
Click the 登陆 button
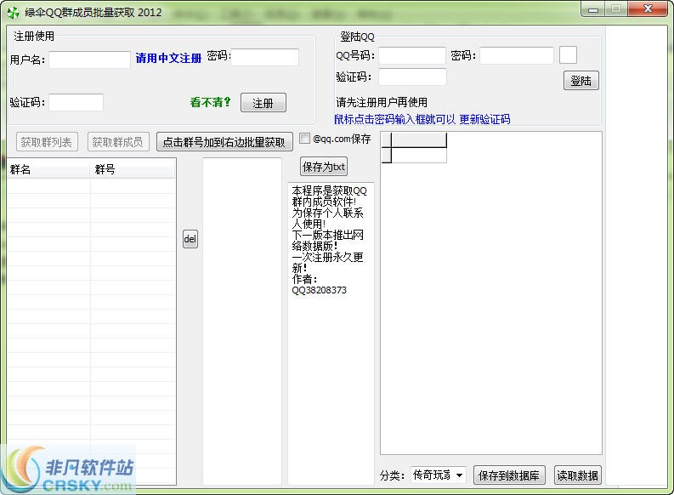[x=581, y=81]
